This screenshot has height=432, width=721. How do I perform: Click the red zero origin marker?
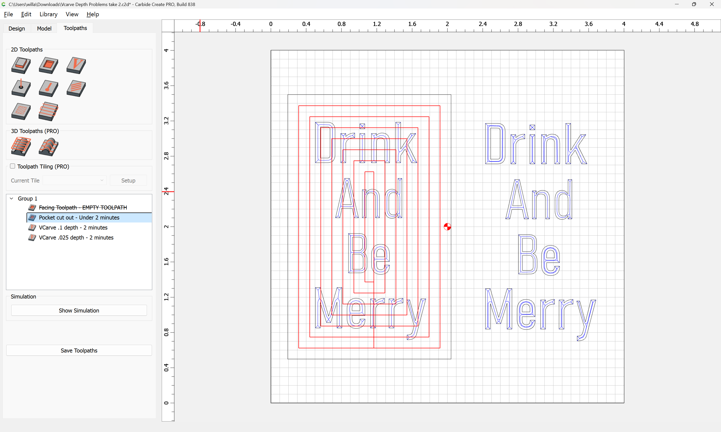tap(447, 227)
